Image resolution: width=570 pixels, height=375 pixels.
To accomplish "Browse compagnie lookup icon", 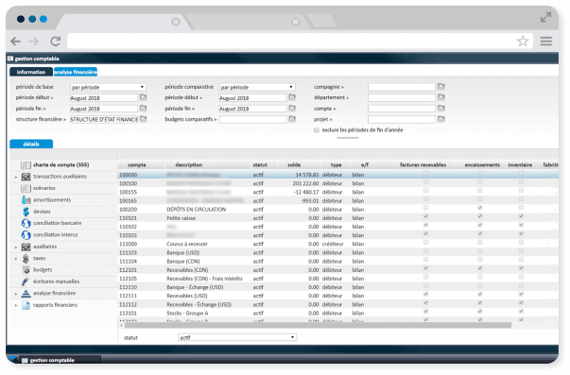I will tap(441, 87).
